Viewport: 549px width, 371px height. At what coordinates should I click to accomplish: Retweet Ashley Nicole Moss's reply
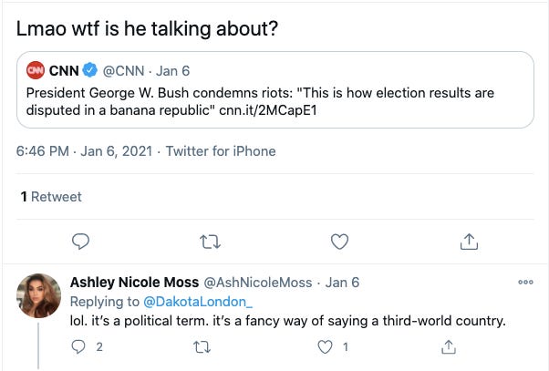tap(201, 346)
